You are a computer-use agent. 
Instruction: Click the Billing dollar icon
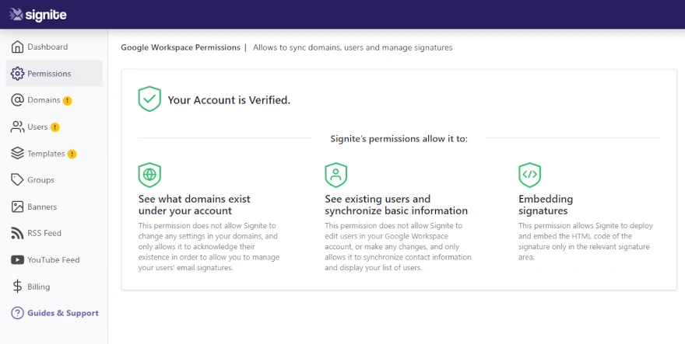[17, 287]
